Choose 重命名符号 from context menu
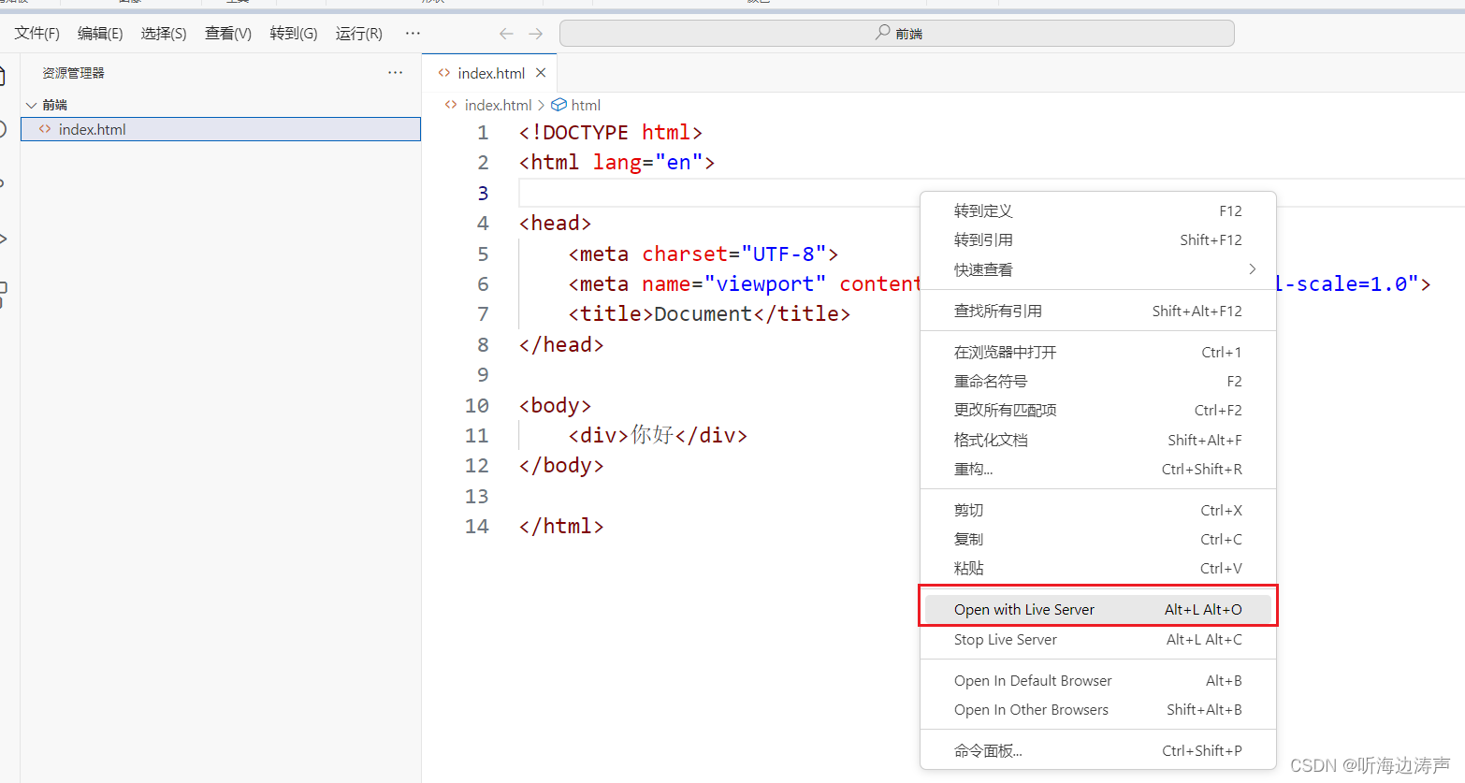1465x783 pixels. click(1098, 381)
